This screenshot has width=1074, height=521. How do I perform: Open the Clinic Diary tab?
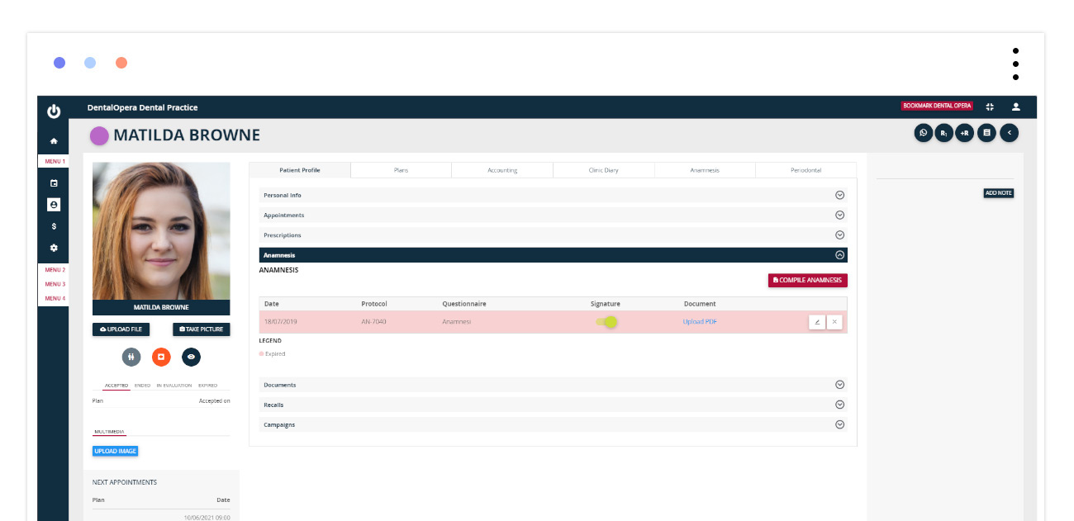603,170
